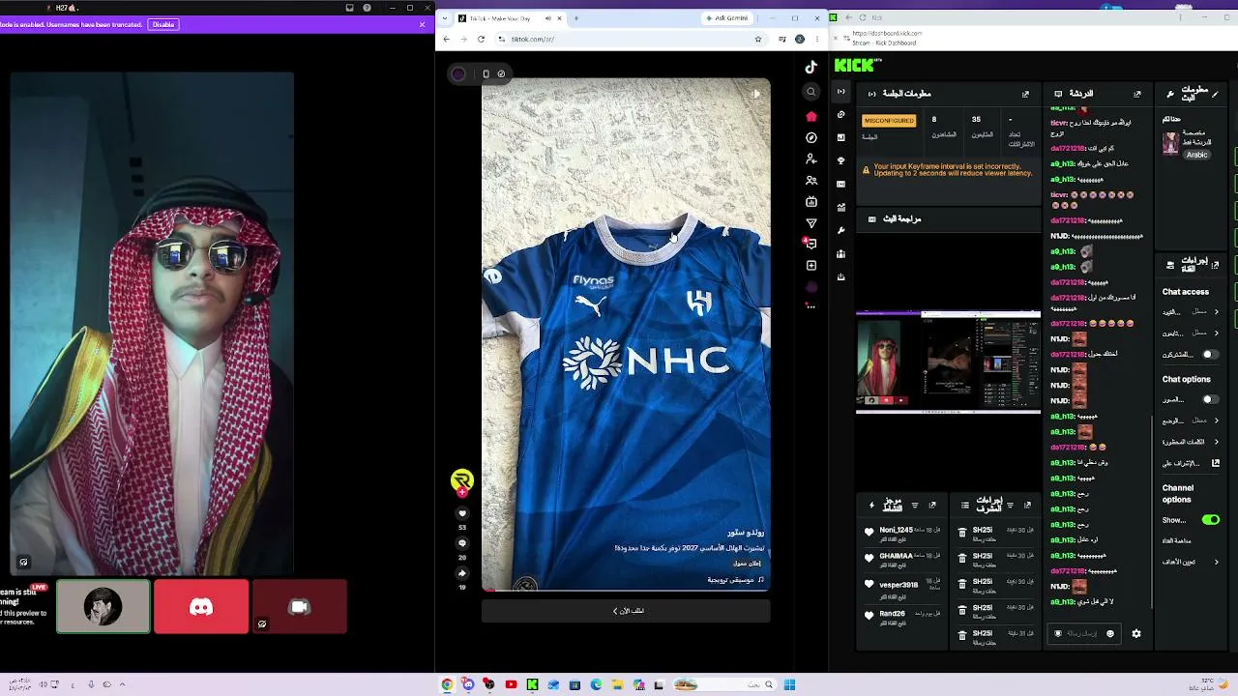Click the Disable streamer mode button
This screenshot has width=1238, height=696.
pyautogui.click(x=163, y=24)
